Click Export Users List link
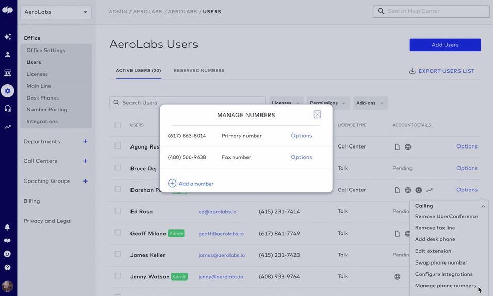This screenshot has width=493, height=296. 446,71
